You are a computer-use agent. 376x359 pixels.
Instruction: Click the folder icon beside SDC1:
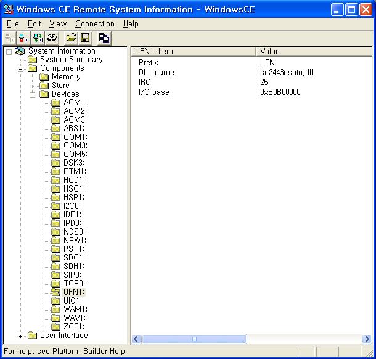pos(55,258)
